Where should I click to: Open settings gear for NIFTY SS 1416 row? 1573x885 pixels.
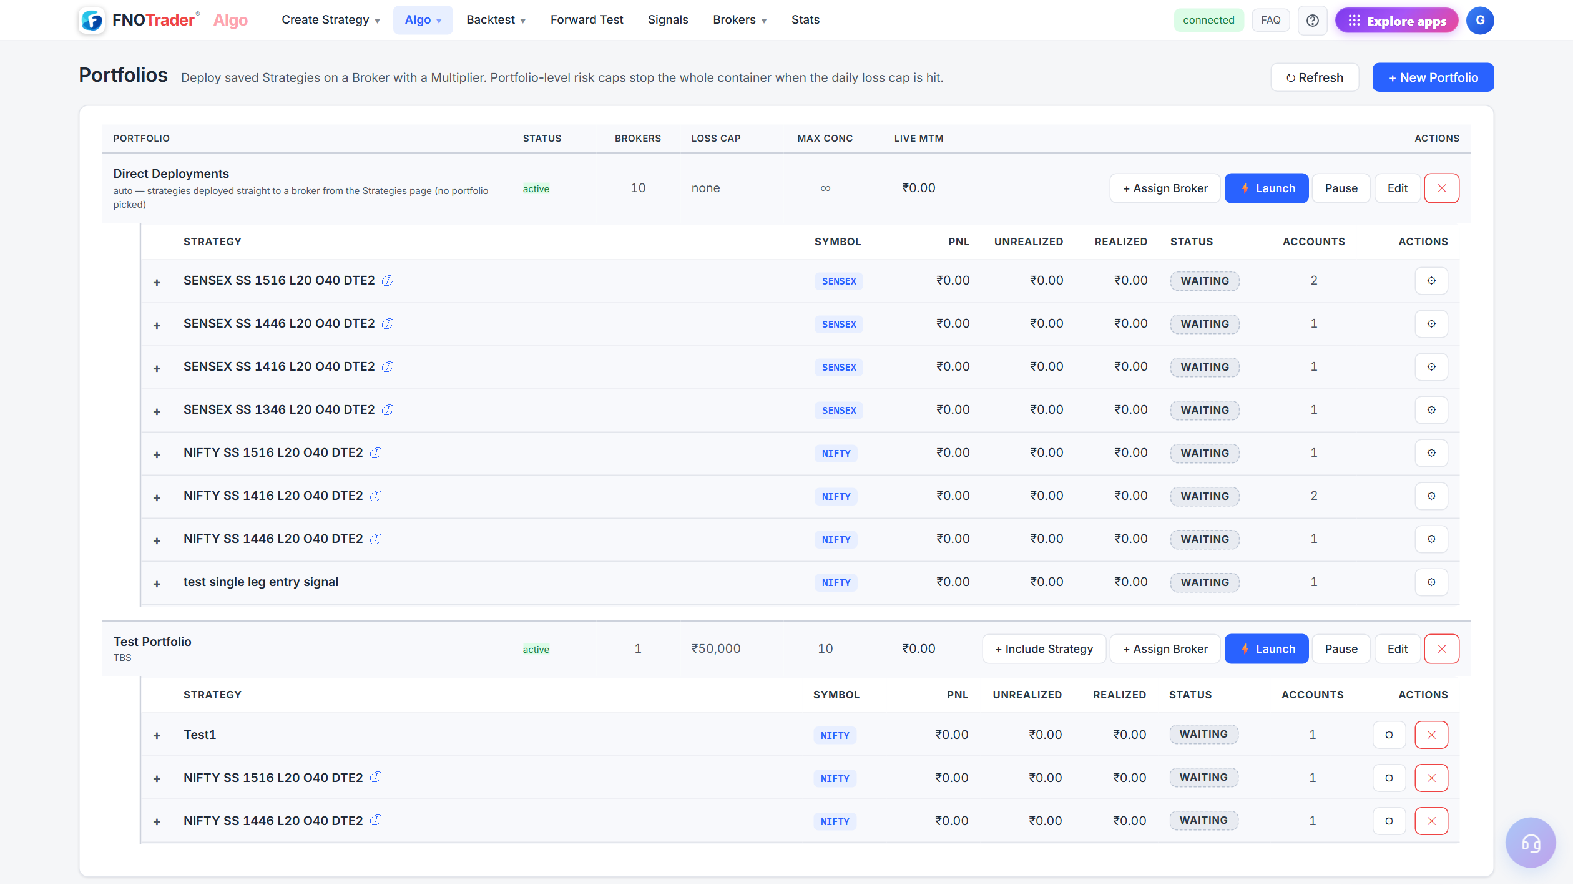[x=1431, y=496]
